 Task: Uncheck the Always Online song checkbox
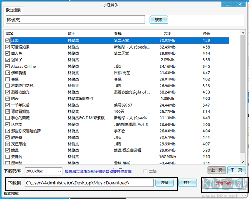7,66
